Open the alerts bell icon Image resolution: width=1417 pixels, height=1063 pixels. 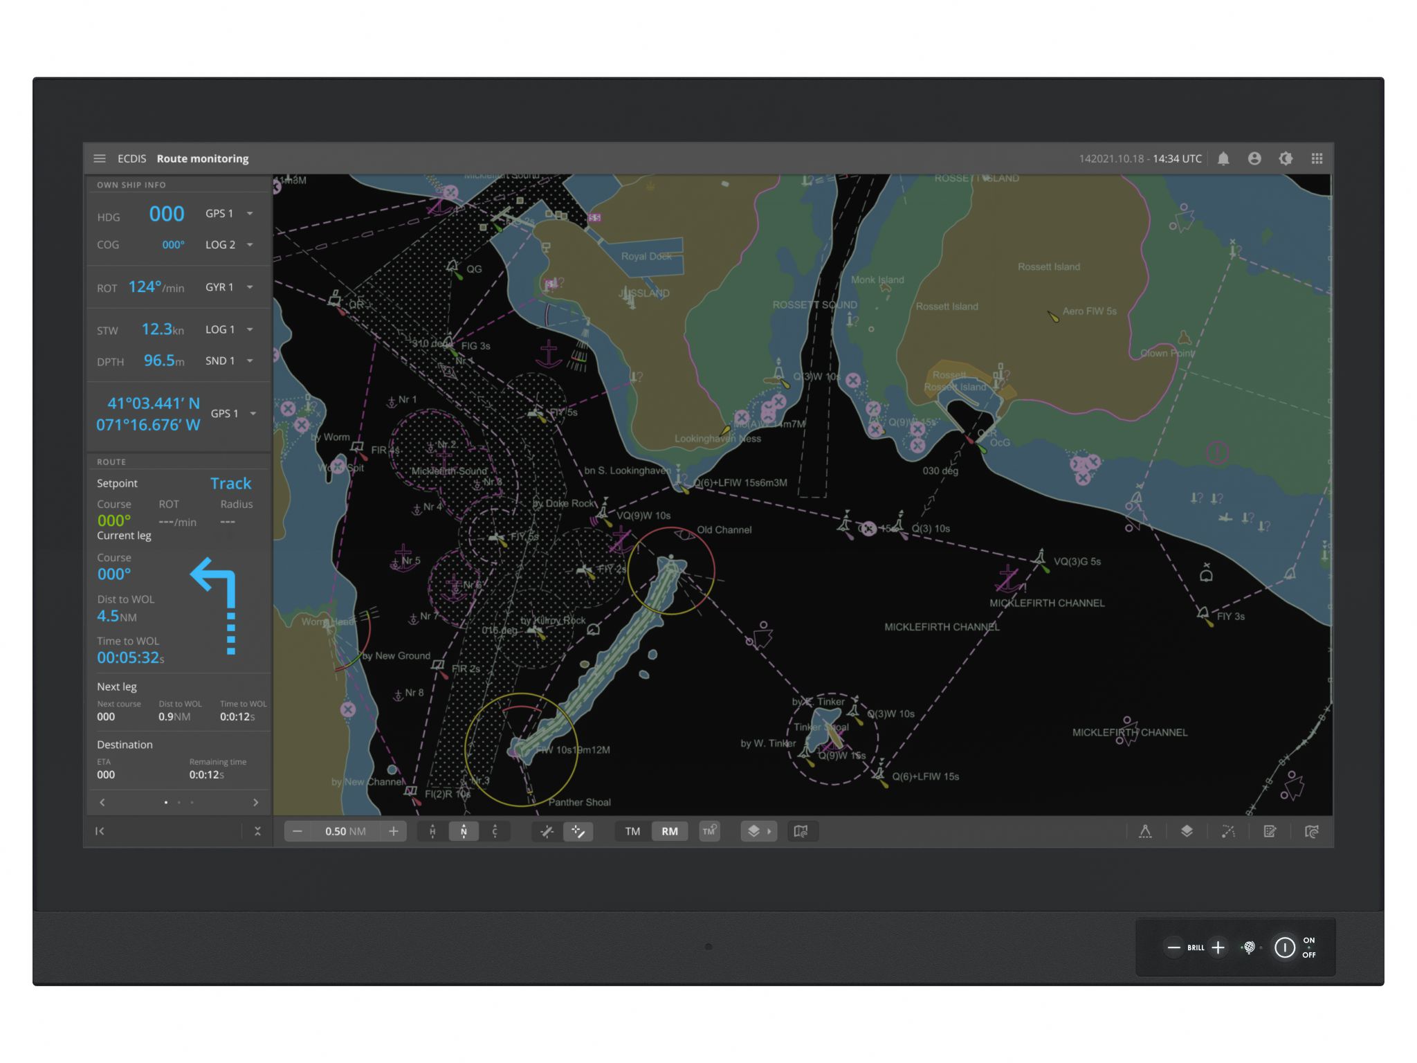[x=1223, y=158]
